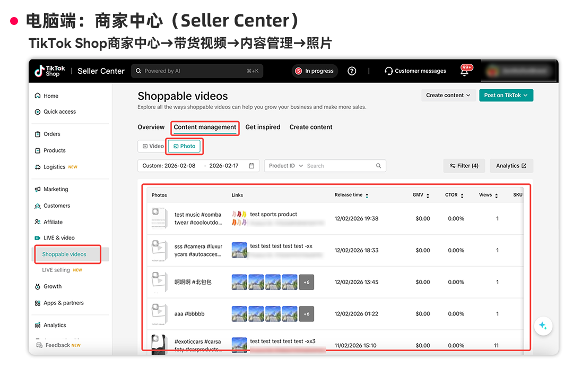Click the LIVE & video camera icon
573x366 pixels.
click(37, 238)
